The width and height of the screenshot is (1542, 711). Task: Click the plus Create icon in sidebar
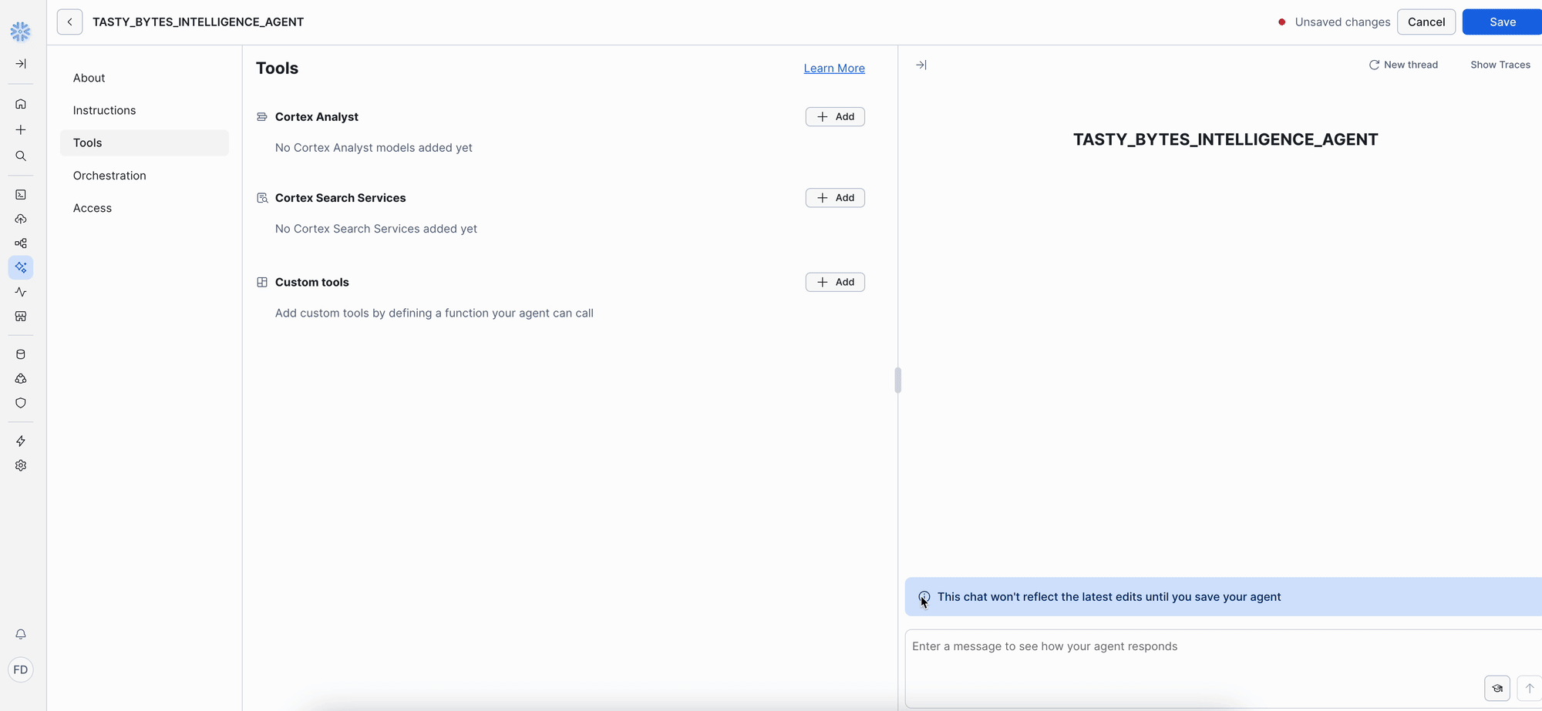click(x=21, y=130)
